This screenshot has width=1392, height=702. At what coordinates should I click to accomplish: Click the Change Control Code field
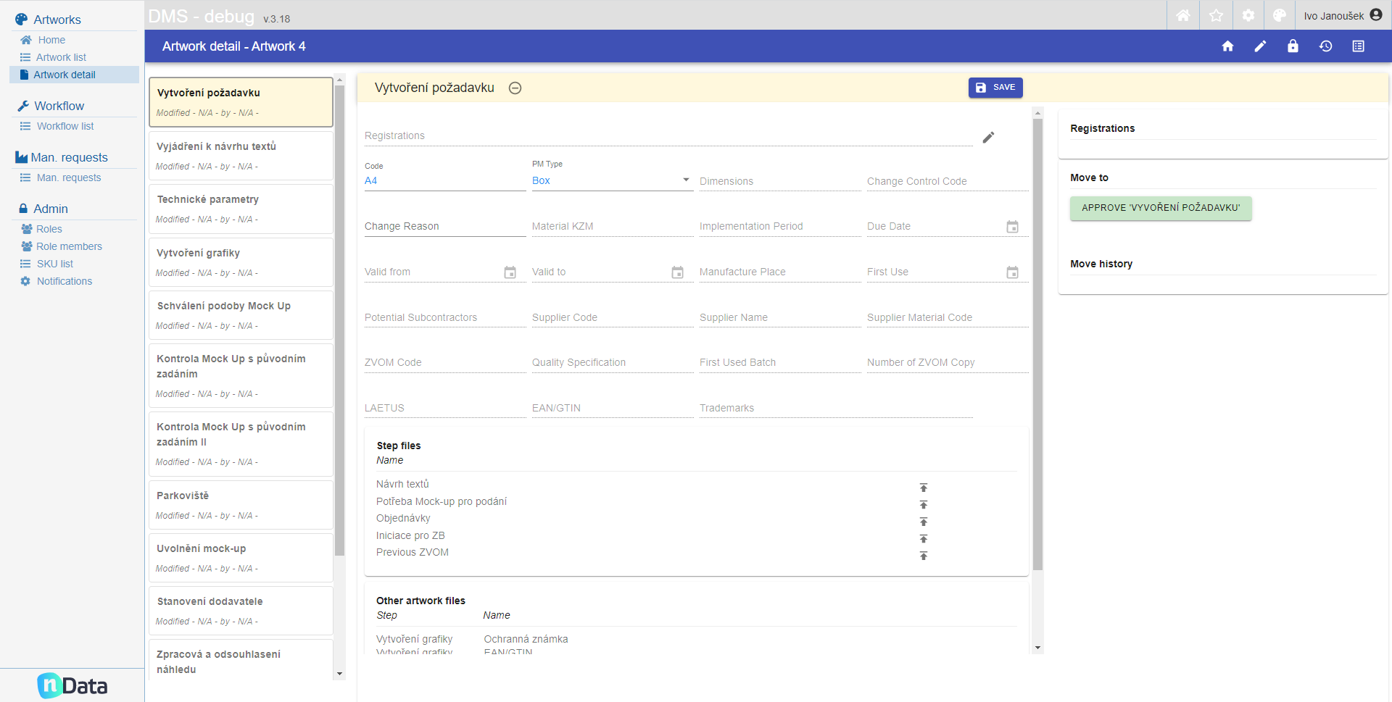point(947,181)
